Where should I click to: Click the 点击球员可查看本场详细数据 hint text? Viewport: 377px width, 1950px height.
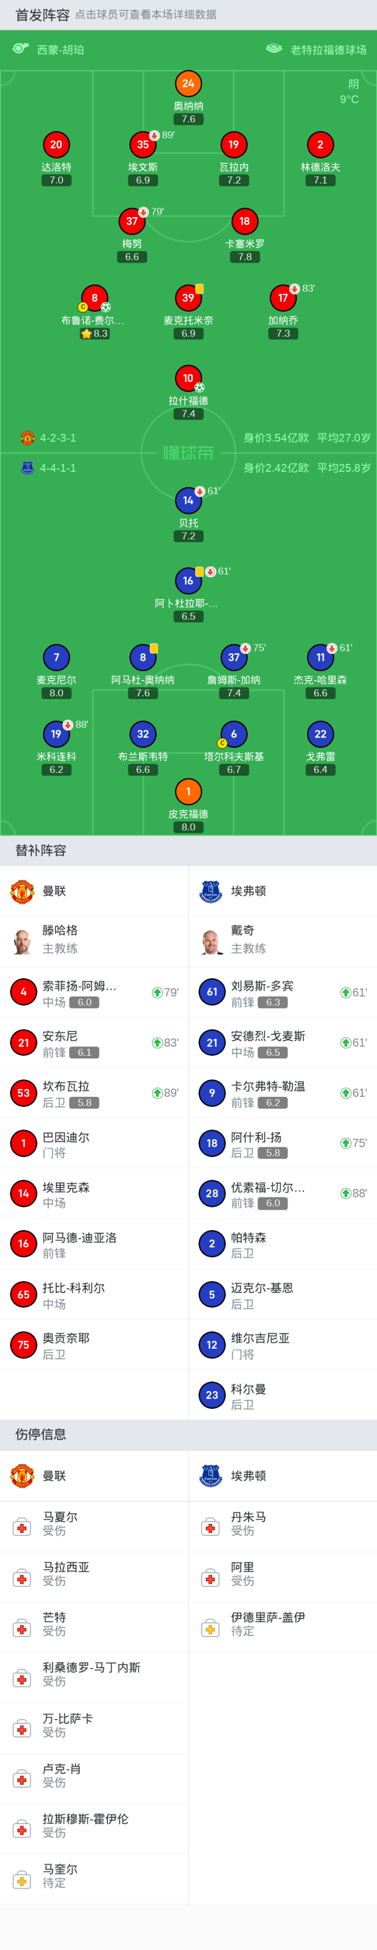pyautogui.click(x=146, y=14)
